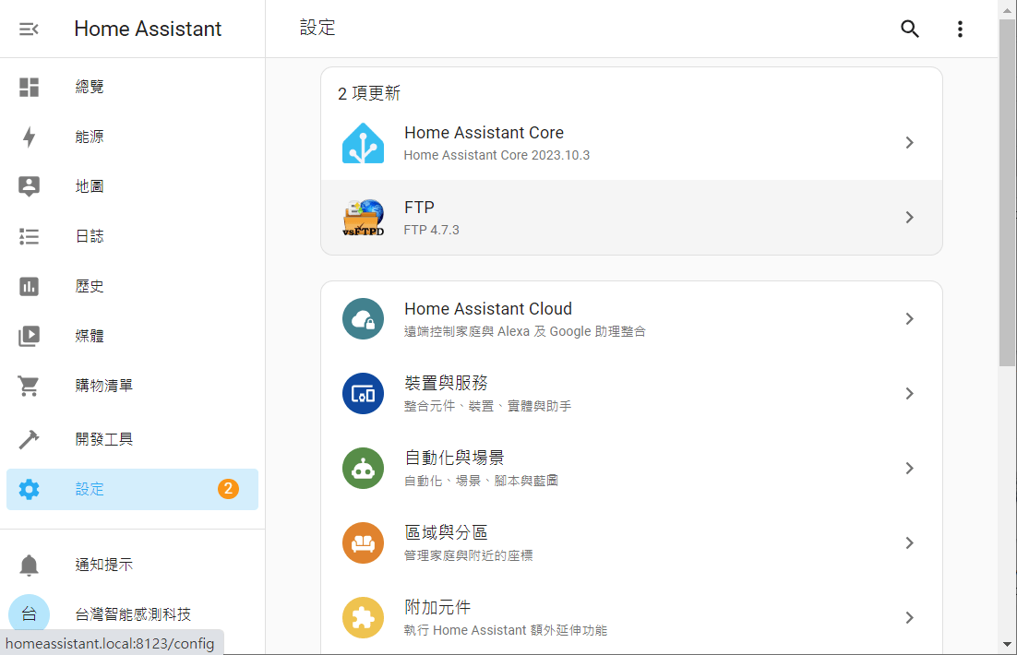
Task: Click the Home Assistant Cloud icon
Action: coord(363,319)
